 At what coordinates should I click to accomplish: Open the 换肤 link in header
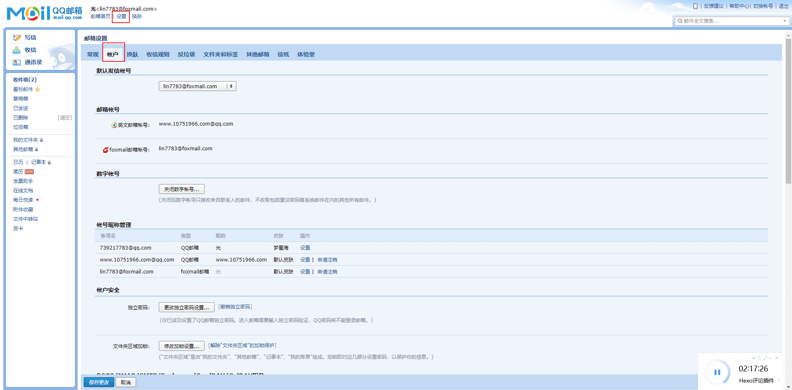137,16
